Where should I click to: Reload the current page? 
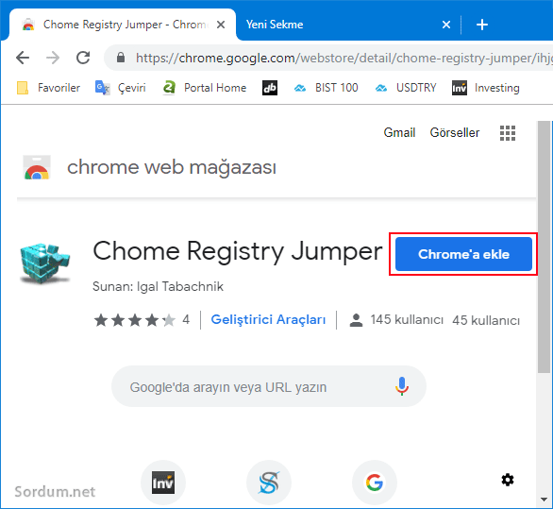click(x=83, y=58)
